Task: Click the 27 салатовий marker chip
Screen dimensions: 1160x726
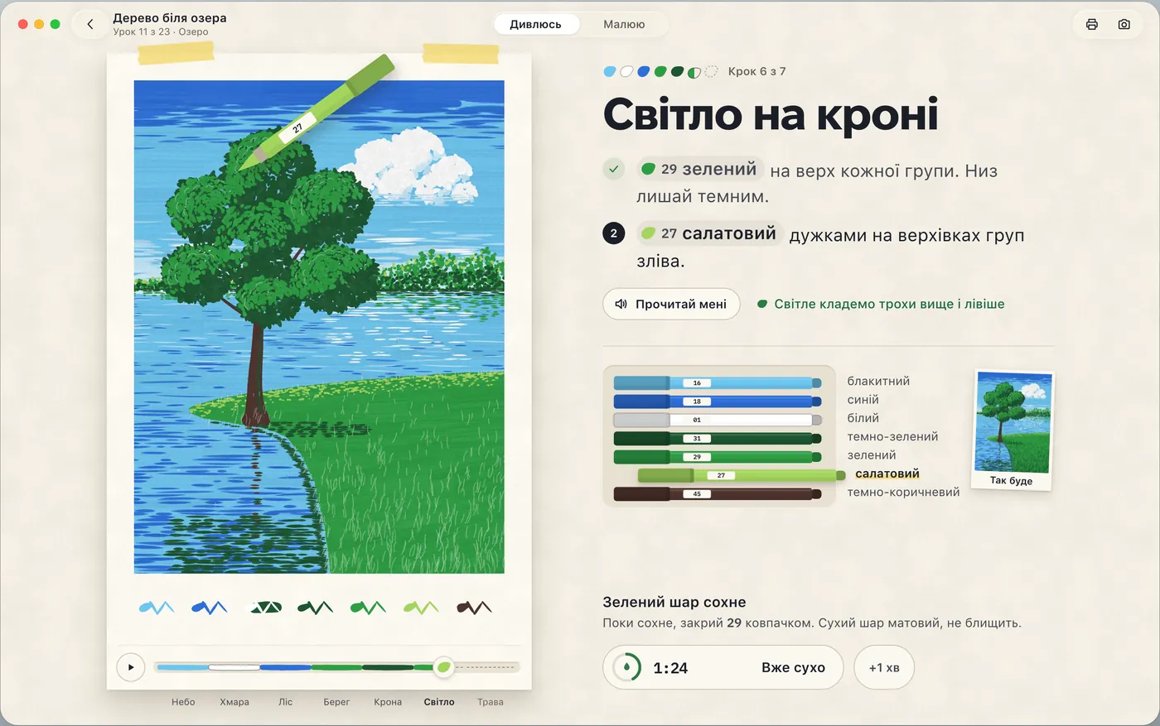Action: pyautogui.click(x=709, y=233)
